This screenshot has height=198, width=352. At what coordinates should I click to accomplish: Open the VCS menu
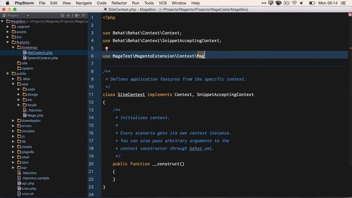(x=163, y=3)
